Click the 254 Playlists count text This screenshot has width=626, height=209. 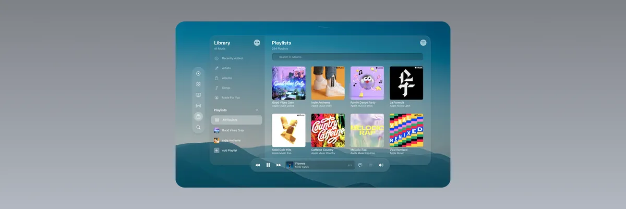[x=280, y=48]
